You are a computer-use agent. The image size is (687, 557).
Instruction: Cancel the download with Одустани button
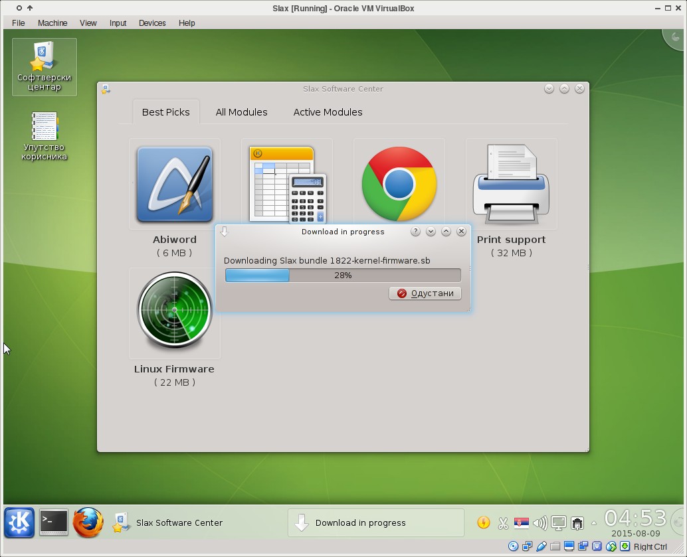click(x=425, y=293)
